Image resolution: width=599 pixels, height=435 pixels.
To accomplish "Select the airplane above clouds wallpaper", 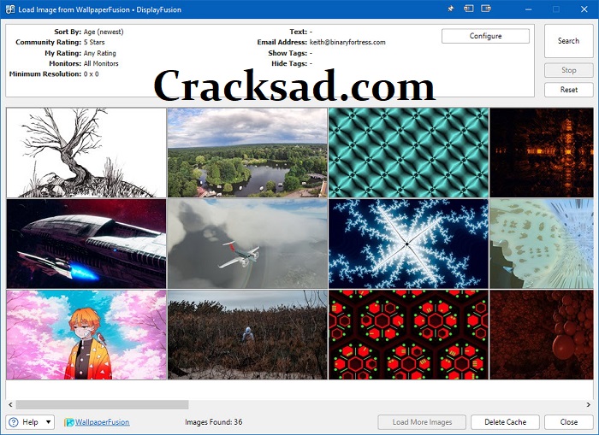I will [x=247, y=244].
